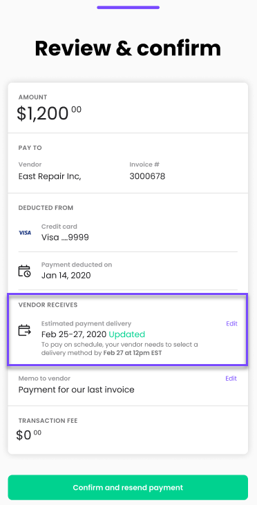Screen dimensions: 257x505
Task: Tap the purple drag handle bar at top
Action: click(x=128, y=8)
